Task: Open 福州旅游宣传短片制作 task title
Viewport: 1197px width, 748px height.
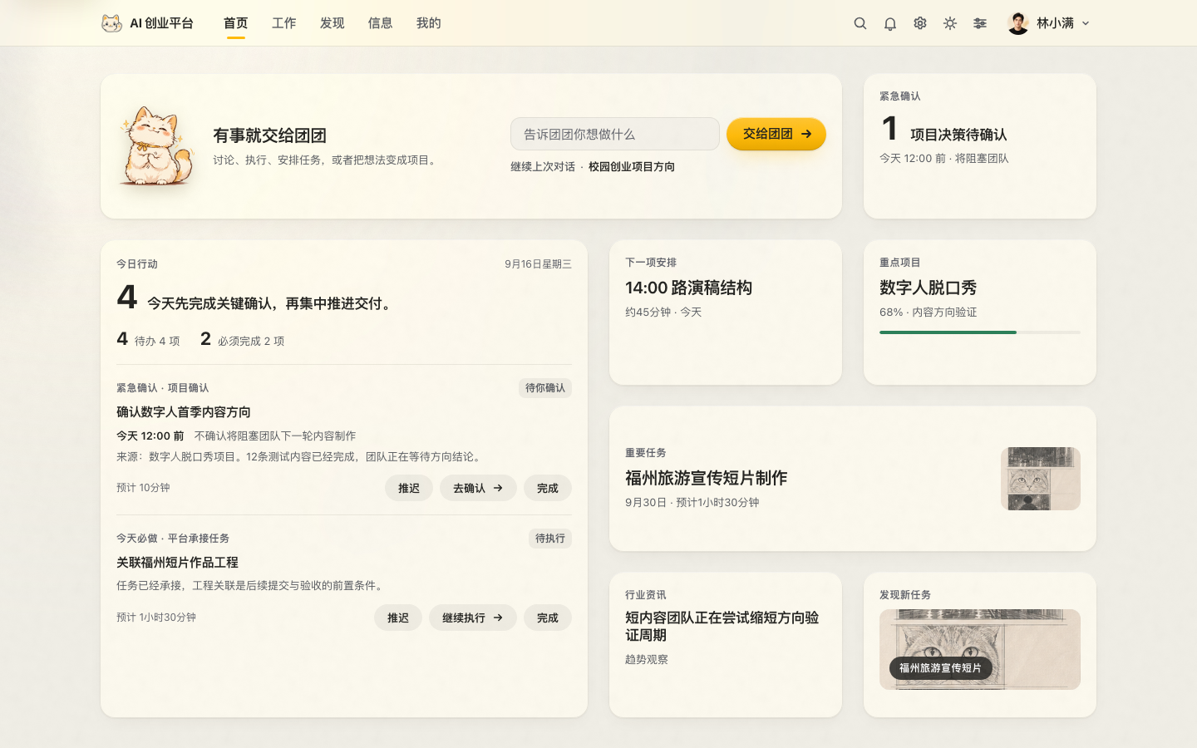Action: [707, 478]
